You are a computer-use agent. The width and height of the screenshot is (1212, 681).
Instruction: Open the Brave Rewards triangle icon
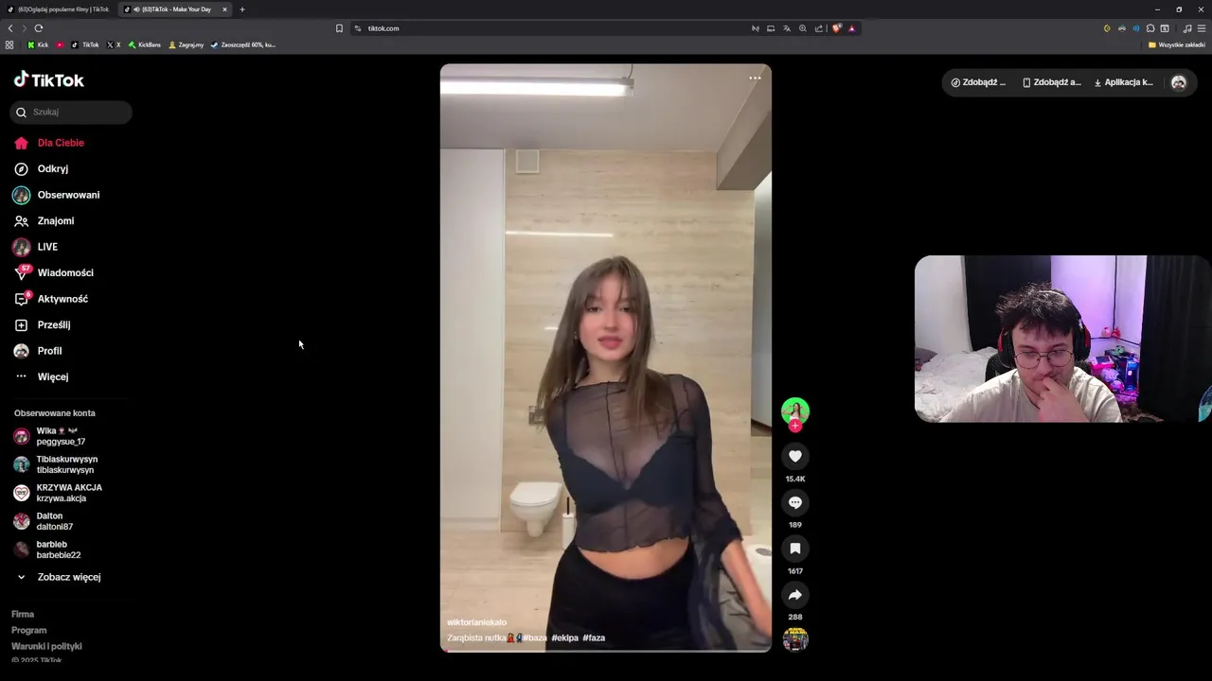(x=851, y=28)
